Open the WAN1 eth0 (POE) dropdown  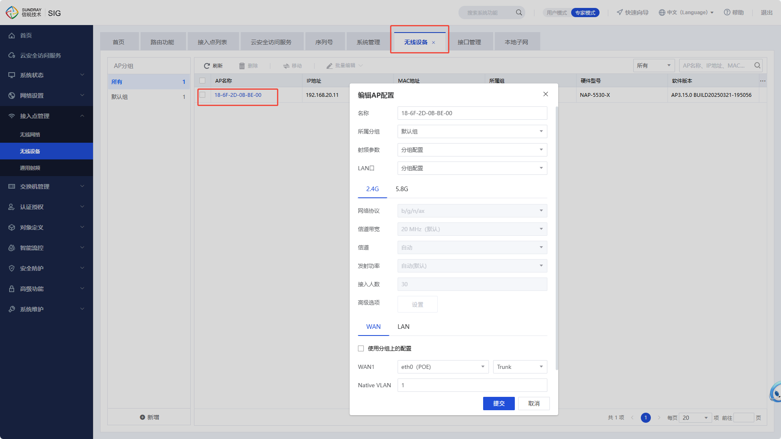coord(443,367)
